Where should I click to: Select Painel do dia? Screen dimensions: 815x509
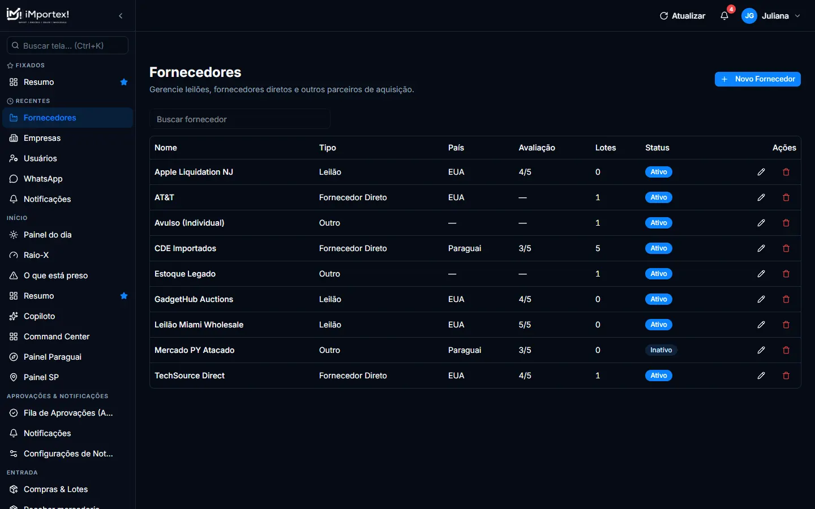[68, 235]
